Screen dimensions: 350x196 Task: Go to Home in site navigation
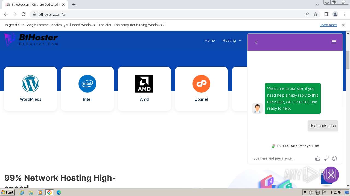(x=210, y=40)
